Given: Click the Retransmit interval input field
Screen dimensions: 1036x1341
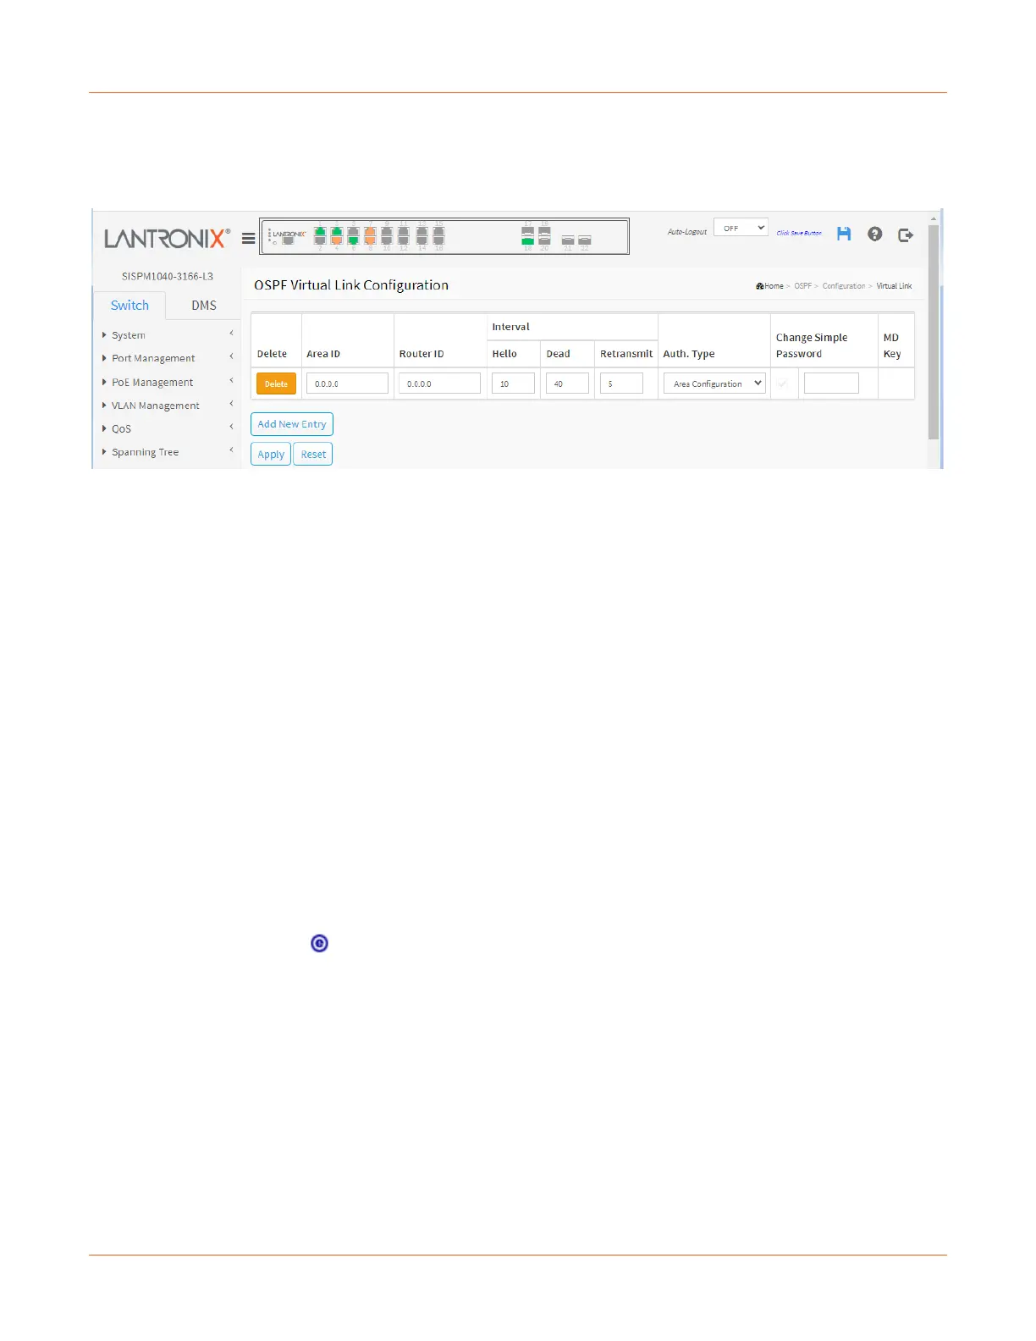Looking at the screenshot, I should click(x=621, y=384).
